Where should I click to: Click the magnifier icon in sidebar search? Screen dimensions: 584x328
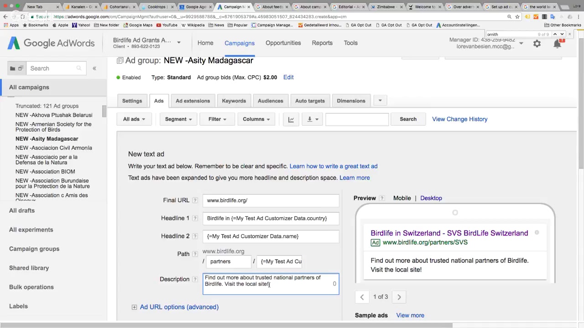[79, 68]
